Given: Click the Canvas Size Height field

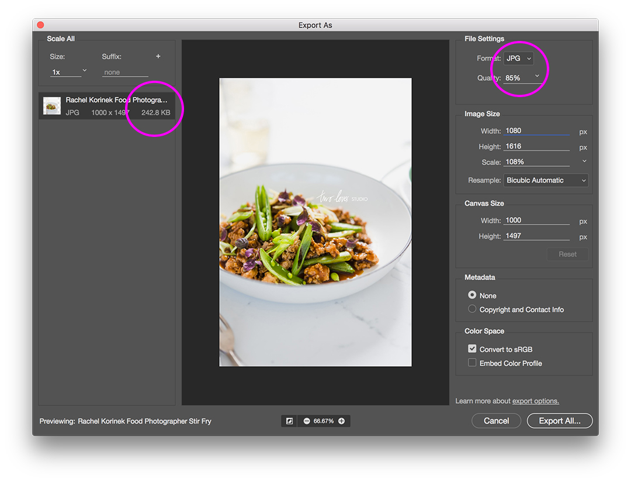Looking at the screenshot, I should (x=536, y=236).
